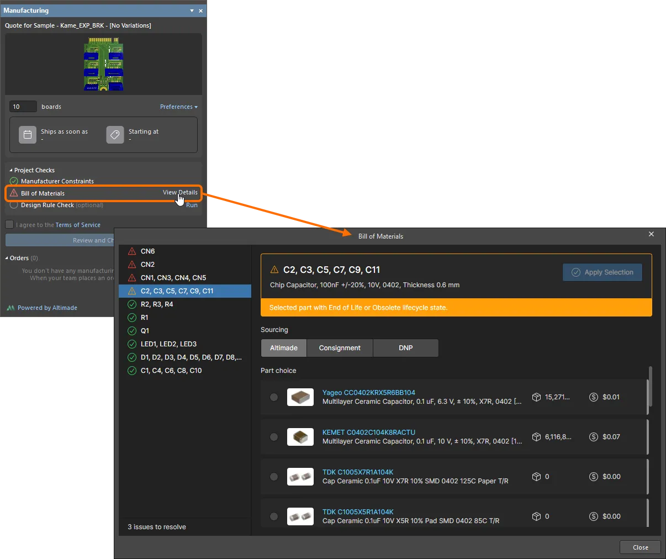Viewport: 666px width, 559px height.
Task: Click the Powered by Altimade logo icon
Action: coord(10,308)
